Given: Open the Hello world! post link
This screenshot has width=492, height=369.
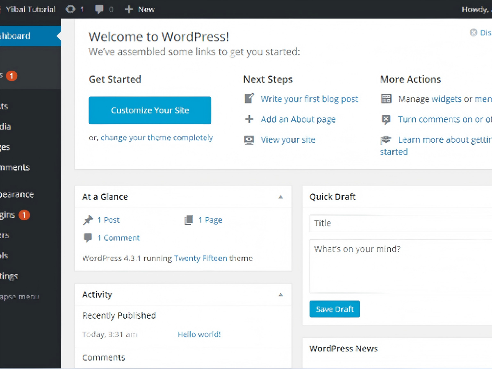Looking at the screenshot, I should point(199,334).
